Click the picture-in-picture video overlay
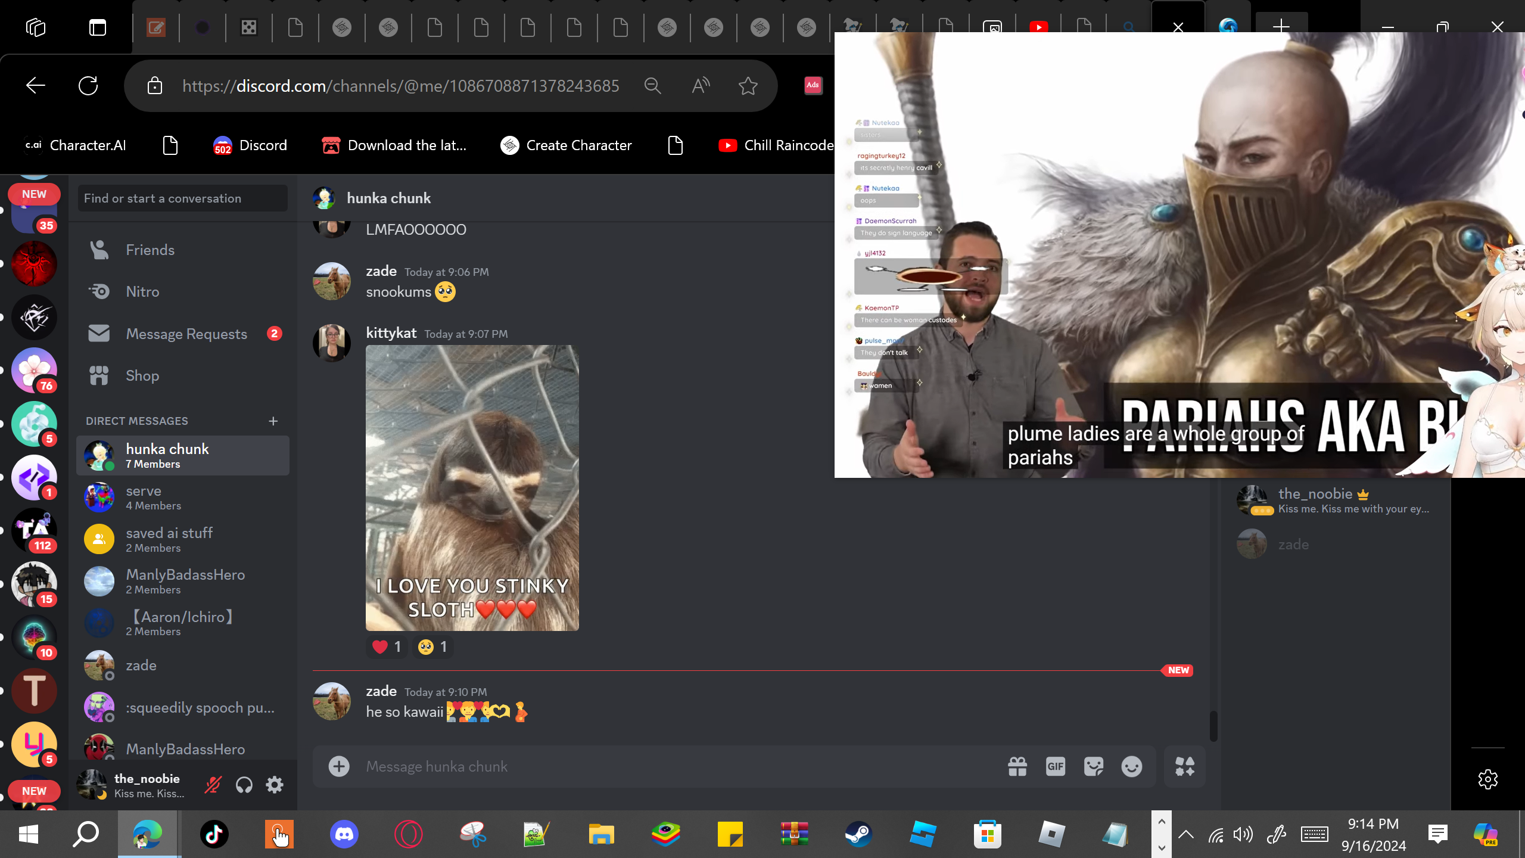Viewport: 1525px width, 858px height. 1179,255
